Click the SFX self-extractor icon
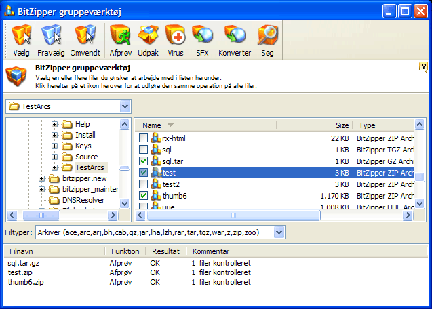This screenshot has width=432, height=309. 202,35
